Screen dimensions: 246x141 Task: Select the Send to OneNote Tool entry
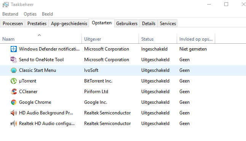coord(41,60)
